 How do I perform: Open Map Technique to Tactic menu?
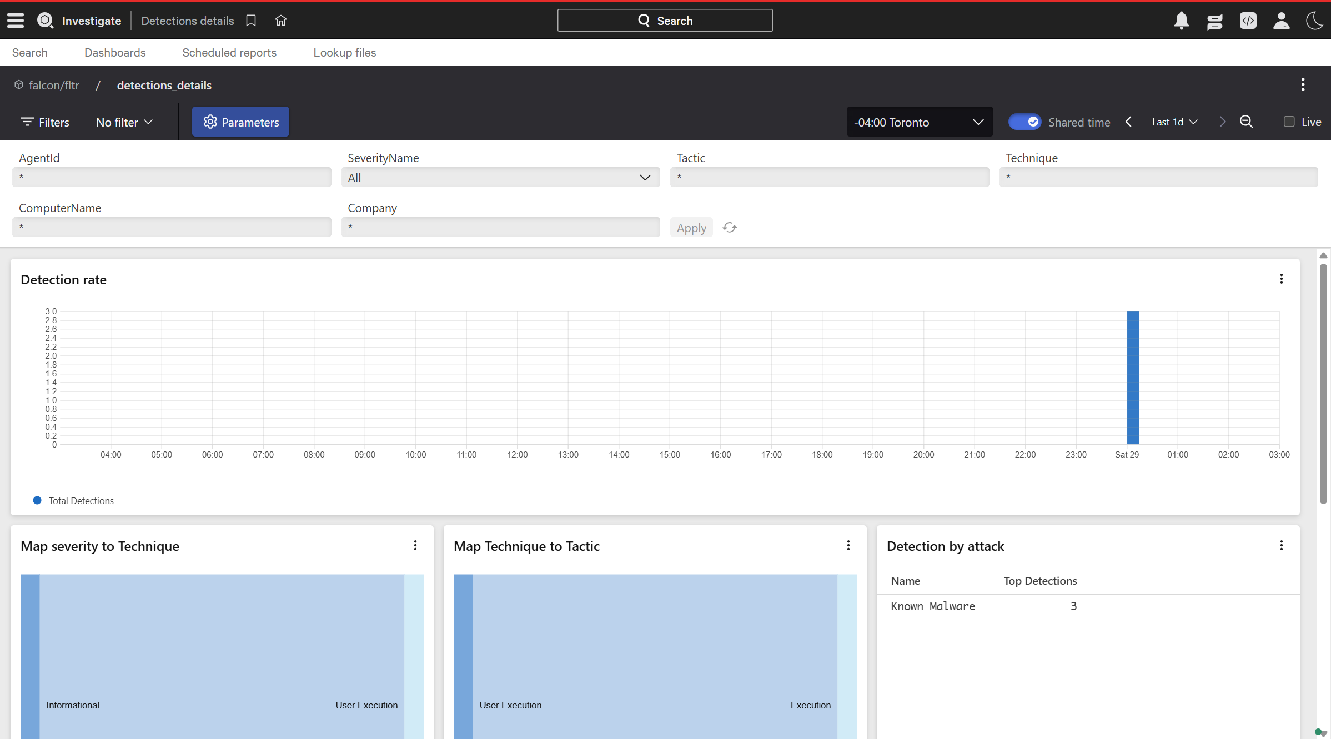pos(848,545)
